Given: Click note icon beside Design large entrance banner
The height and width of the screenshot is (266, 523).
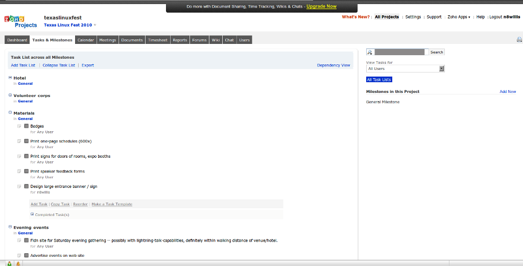Looking at the screenshot, I should click(19, 187).
